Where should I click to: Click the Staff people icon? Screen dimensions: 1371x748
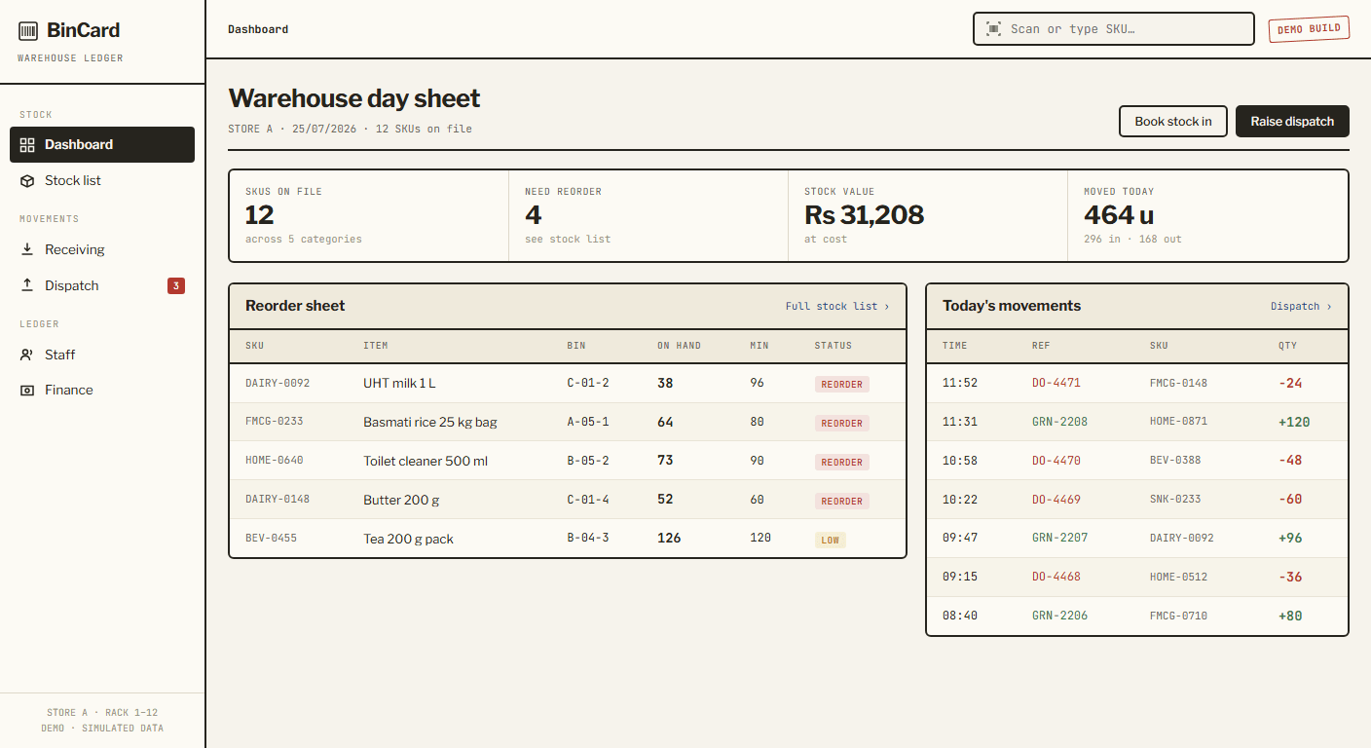(27, 355)
